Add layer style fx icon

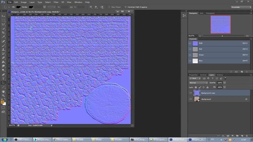point(223,136)
